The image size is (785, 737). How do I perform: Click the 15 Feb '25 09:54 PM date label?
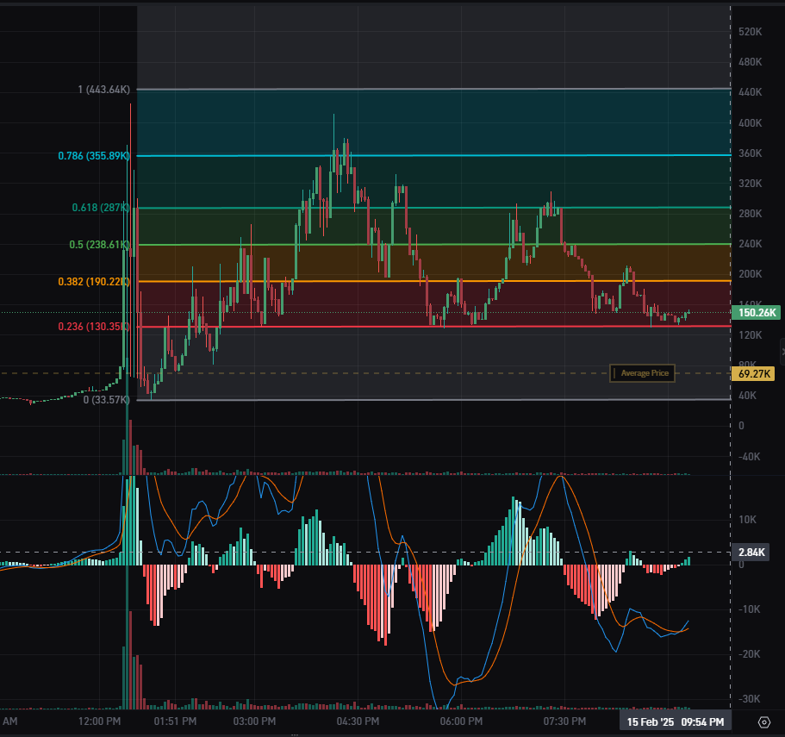coord(676,722)
